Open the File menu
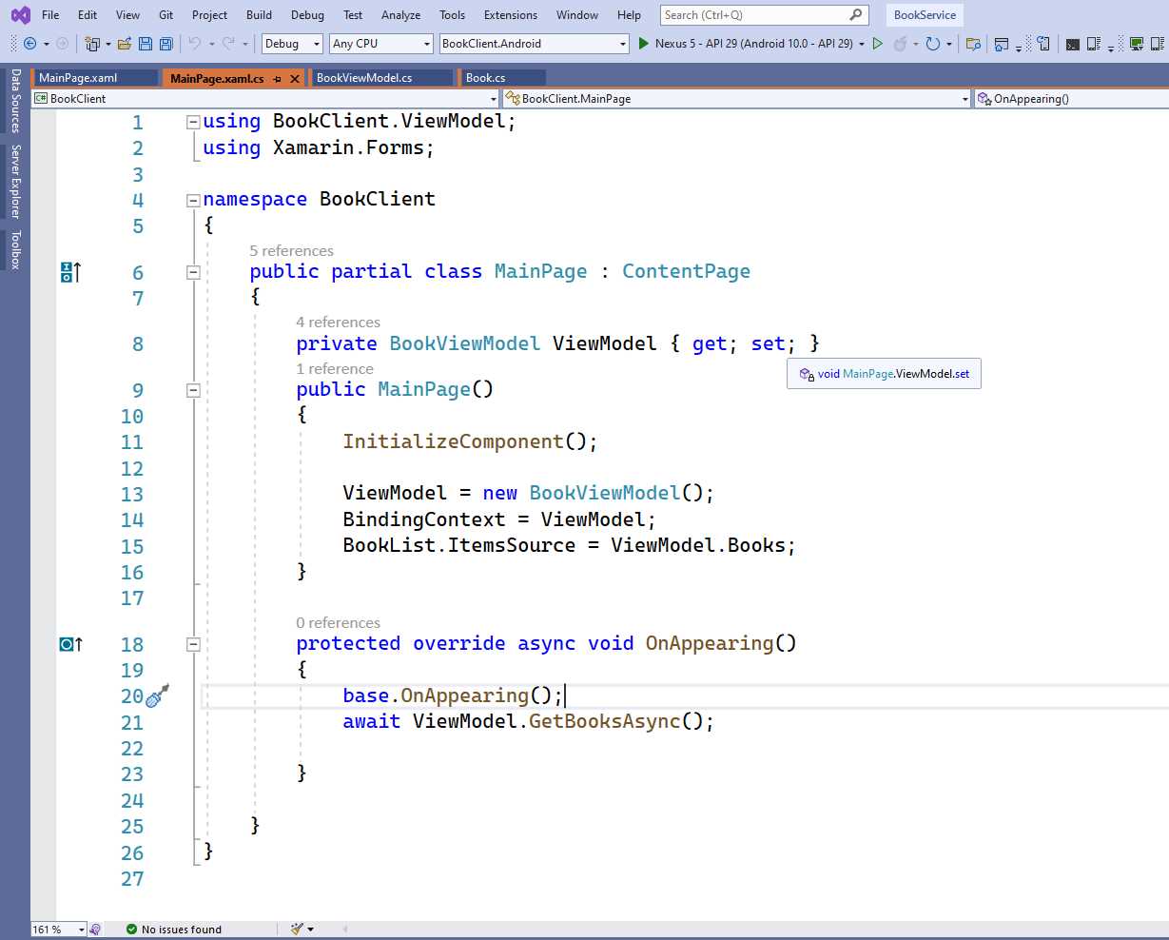The image size is (1169, 940). coord(50,15)
